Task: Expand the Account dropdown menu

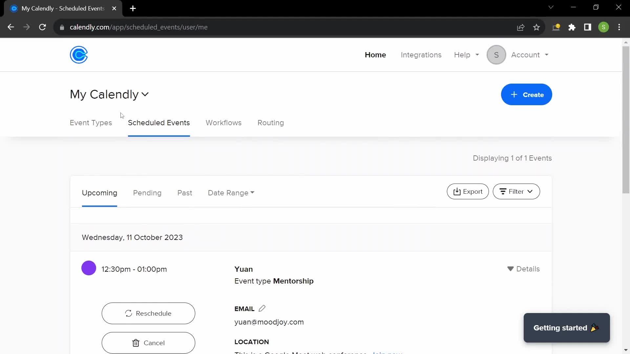Action: point(529,54)
